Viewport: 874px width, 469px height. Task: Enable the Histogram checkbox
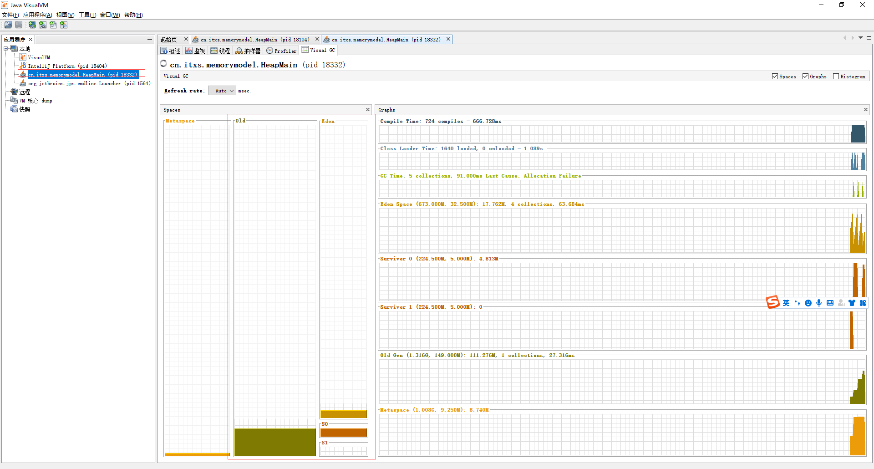click(836, 76)
